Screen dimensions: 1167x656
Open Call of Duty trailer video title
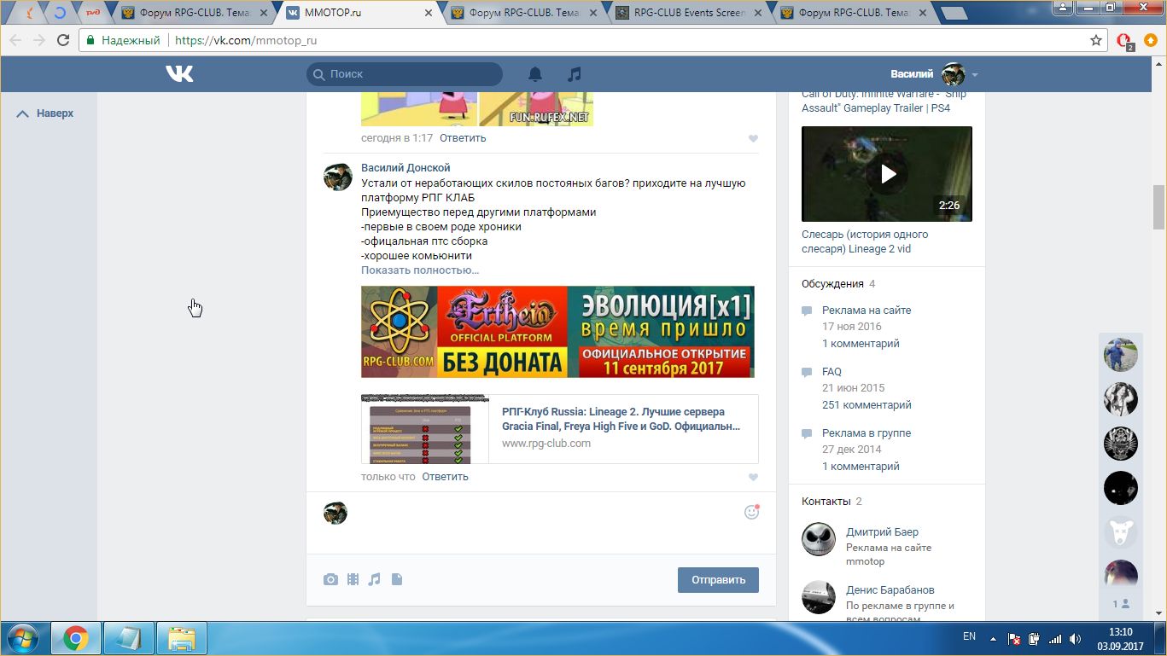[x=884, y=101]
